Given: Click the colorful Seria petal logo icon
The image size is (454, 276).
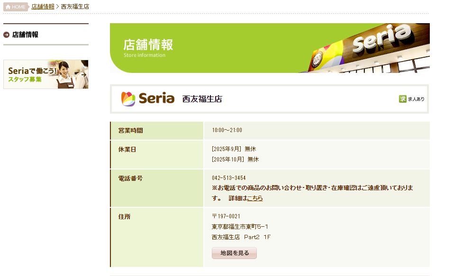Looking at the screenshot, I should tap(128, 99).
